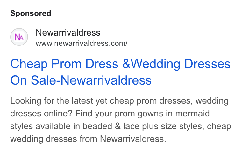Click the ad description starting 'Looking for'
This screenshot has height=152, width=242.
click(x=121, y=120)
